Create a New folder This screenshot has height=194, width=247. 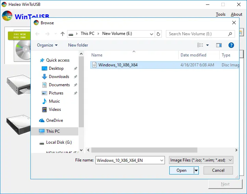pyautogui.click(x=78, y=45)
